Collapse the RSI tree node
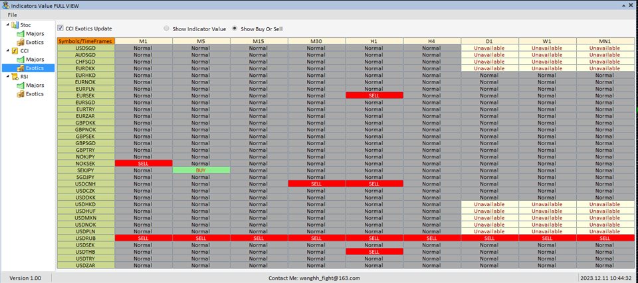The image size is (638, 283). 8,76
